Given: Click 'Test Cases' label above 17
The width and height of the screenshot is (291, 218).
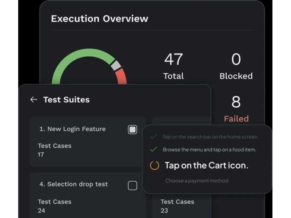Looking at the screenshot, I should tap(55, 146).
